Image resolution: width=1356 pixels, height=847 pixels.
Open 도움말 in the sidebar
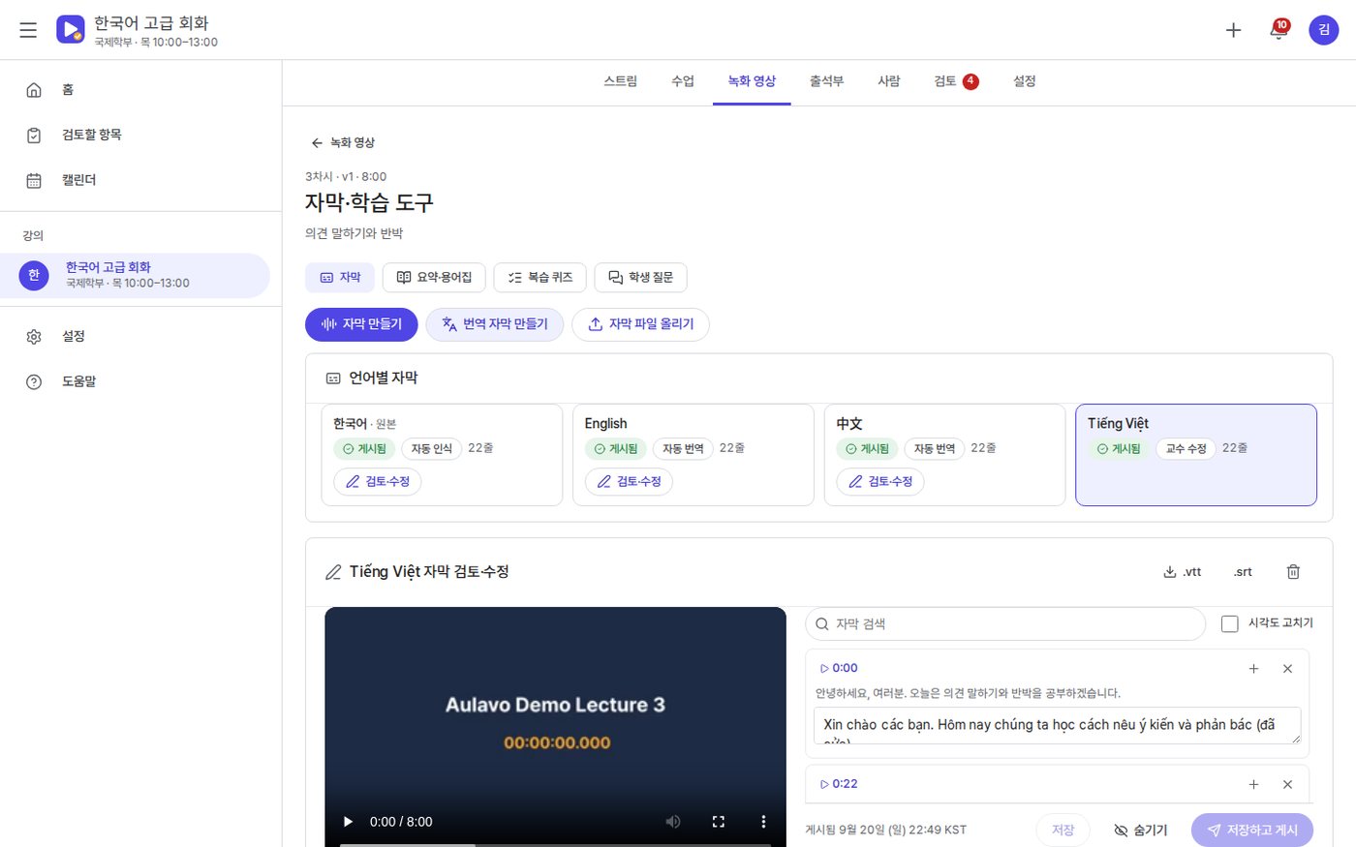click(135, 381)
